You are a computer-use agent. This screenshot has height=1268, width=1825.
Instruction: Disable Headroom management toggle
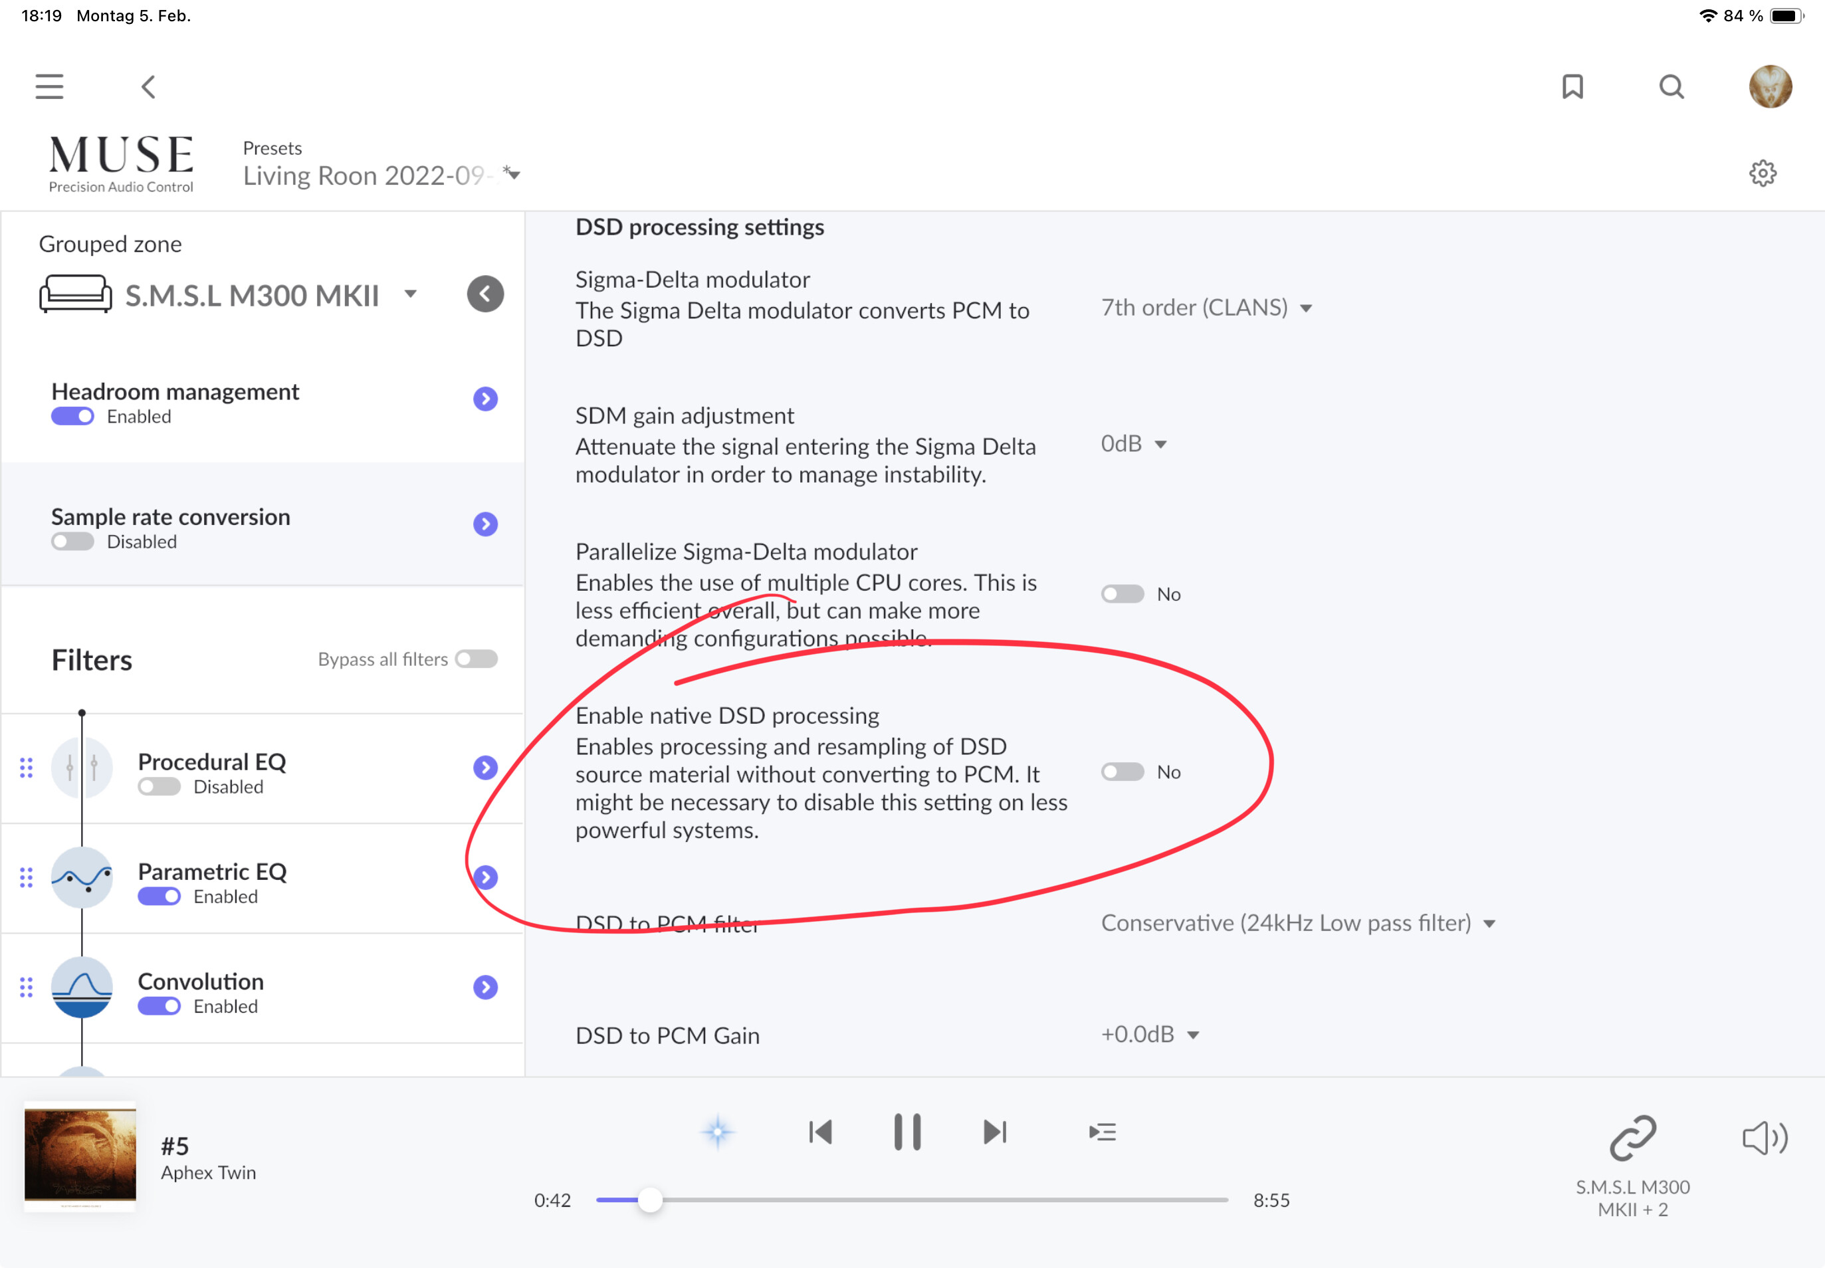[72, 417]
